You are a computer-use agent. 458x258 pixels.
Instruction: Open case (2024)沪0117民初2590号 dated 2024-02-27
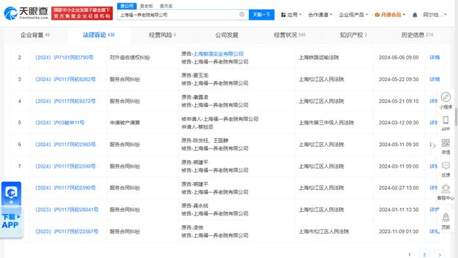tap(65, 188)
